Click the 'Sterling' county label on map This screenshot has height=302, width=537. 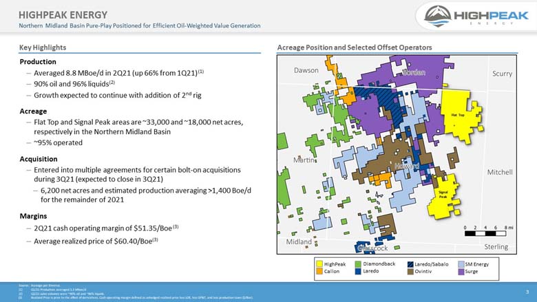496,246
